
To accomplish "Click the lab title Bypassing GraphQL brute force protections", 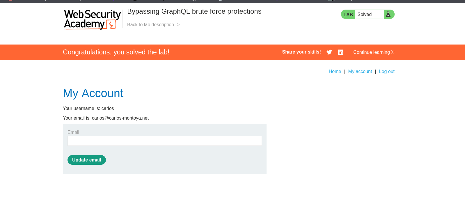I will pos(194,11).
